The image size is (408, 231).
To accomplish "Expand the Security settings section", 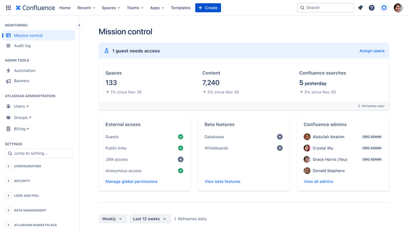I will 9,181.
